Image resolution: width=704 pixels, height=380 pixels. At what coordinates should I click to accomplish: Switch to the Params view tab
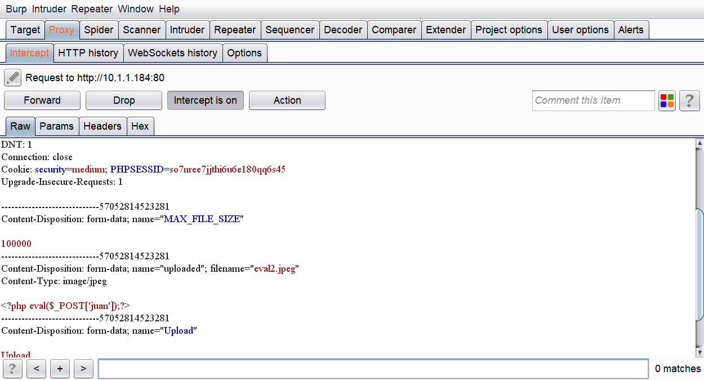pyautogui.click(x=57, y=126)
